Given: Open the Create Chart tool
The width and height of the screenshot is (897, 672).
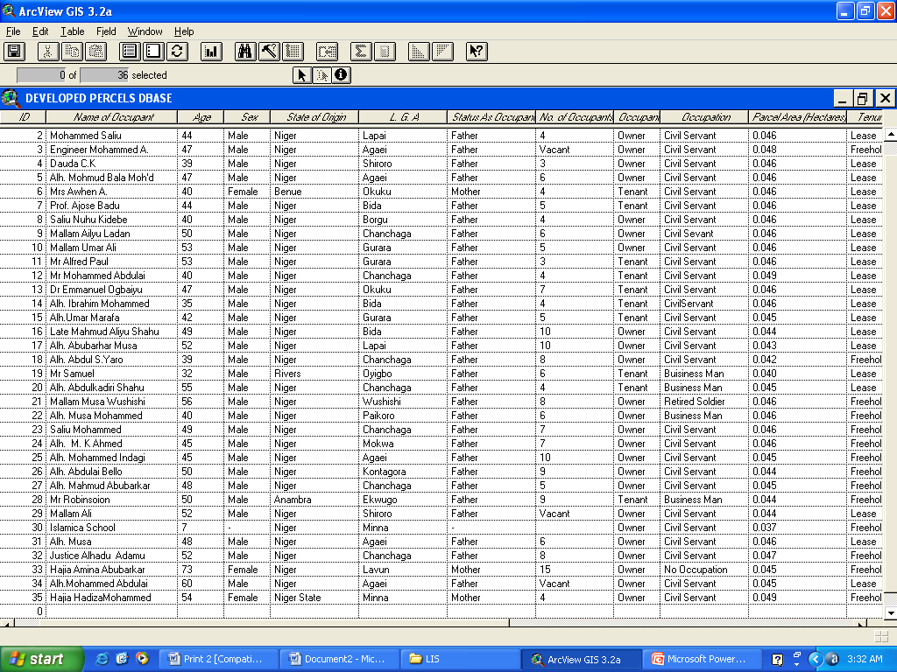Looking at the screenshot, I should click(211, 52).
